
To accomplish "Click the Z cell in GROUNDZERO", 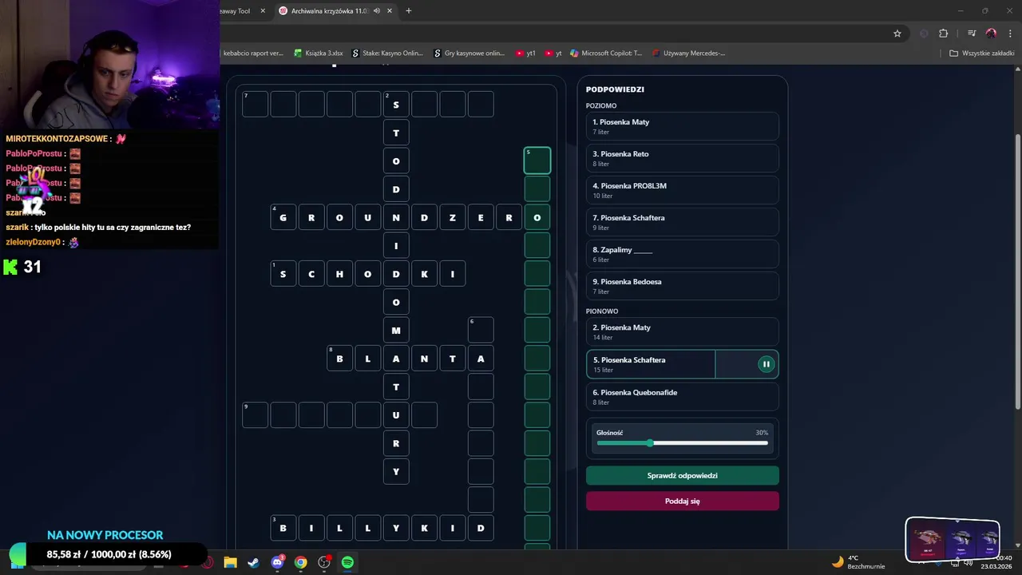I will (453, 217).
